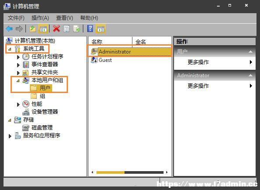Click the red X delete icon
This screenshot has height=190, width=260.
tap(57, 29)
